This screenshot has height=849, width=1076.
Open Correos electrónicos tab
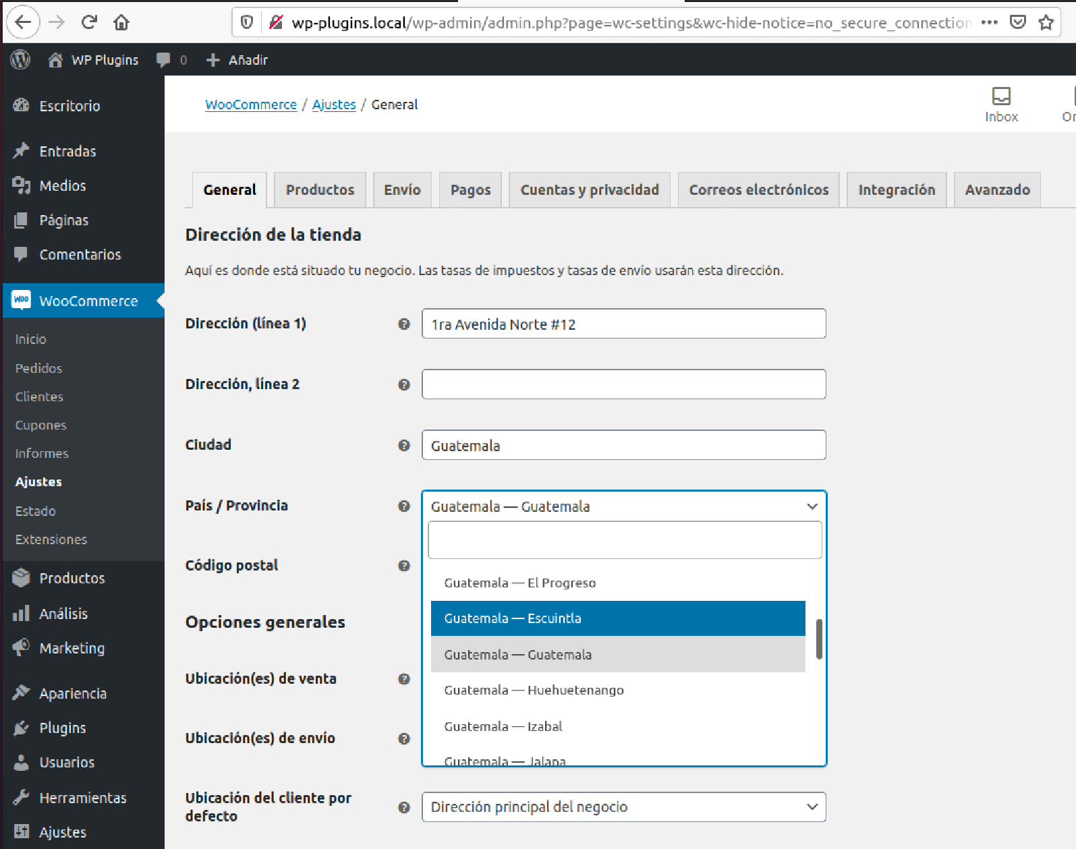[x=759, y=189]
